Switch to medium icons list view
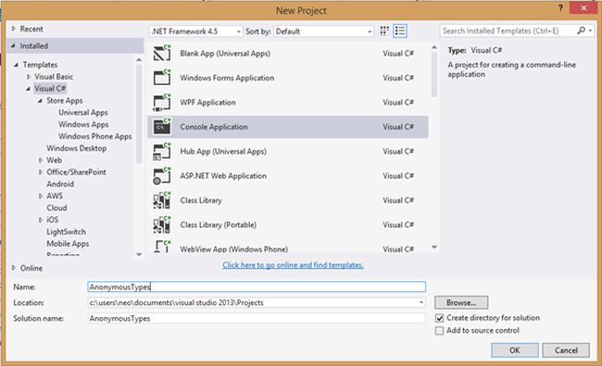602x366 pixels. (x=400, y=31)
